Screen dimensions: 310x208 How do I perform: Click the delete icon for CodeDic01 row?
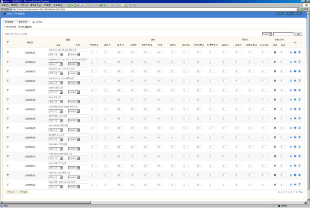[x=295, y=52]
